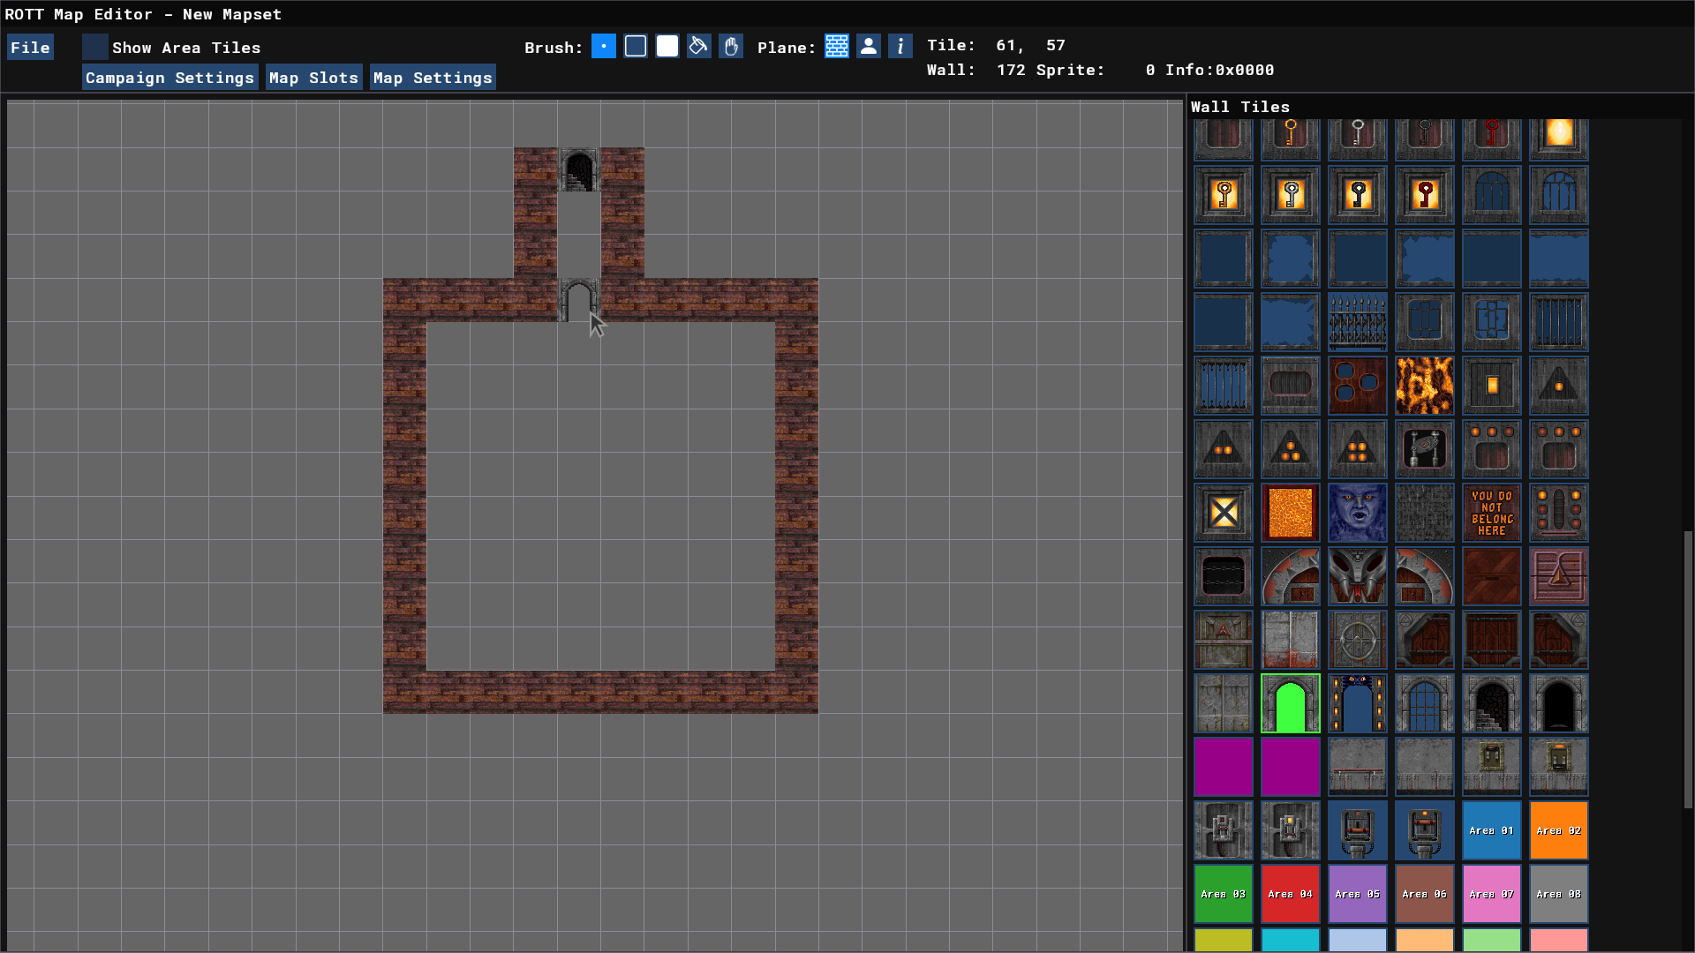Select the outlined rectangle brush

tap(636, 47)
